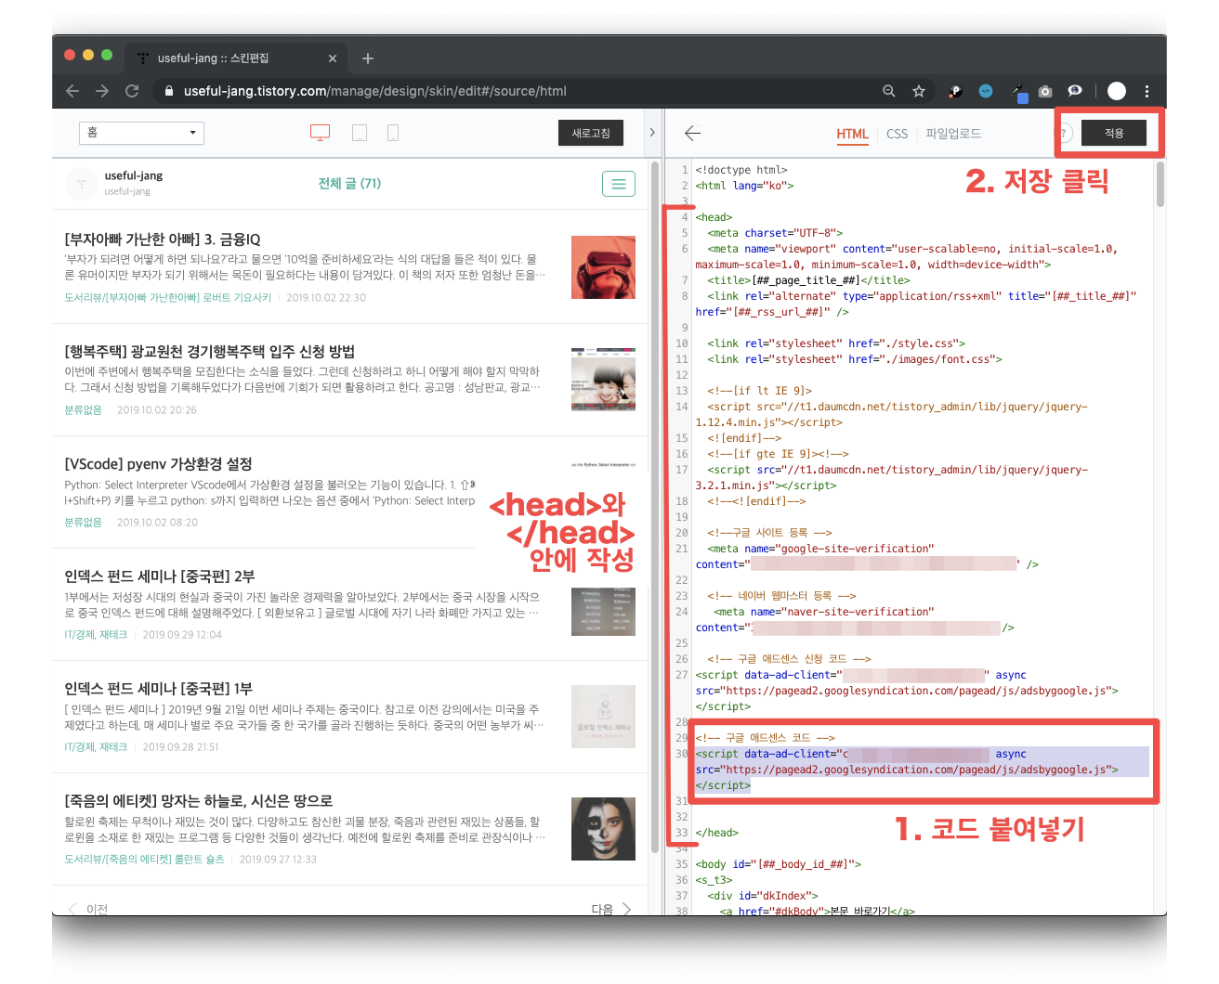Click the browser forward arrow

102,91
